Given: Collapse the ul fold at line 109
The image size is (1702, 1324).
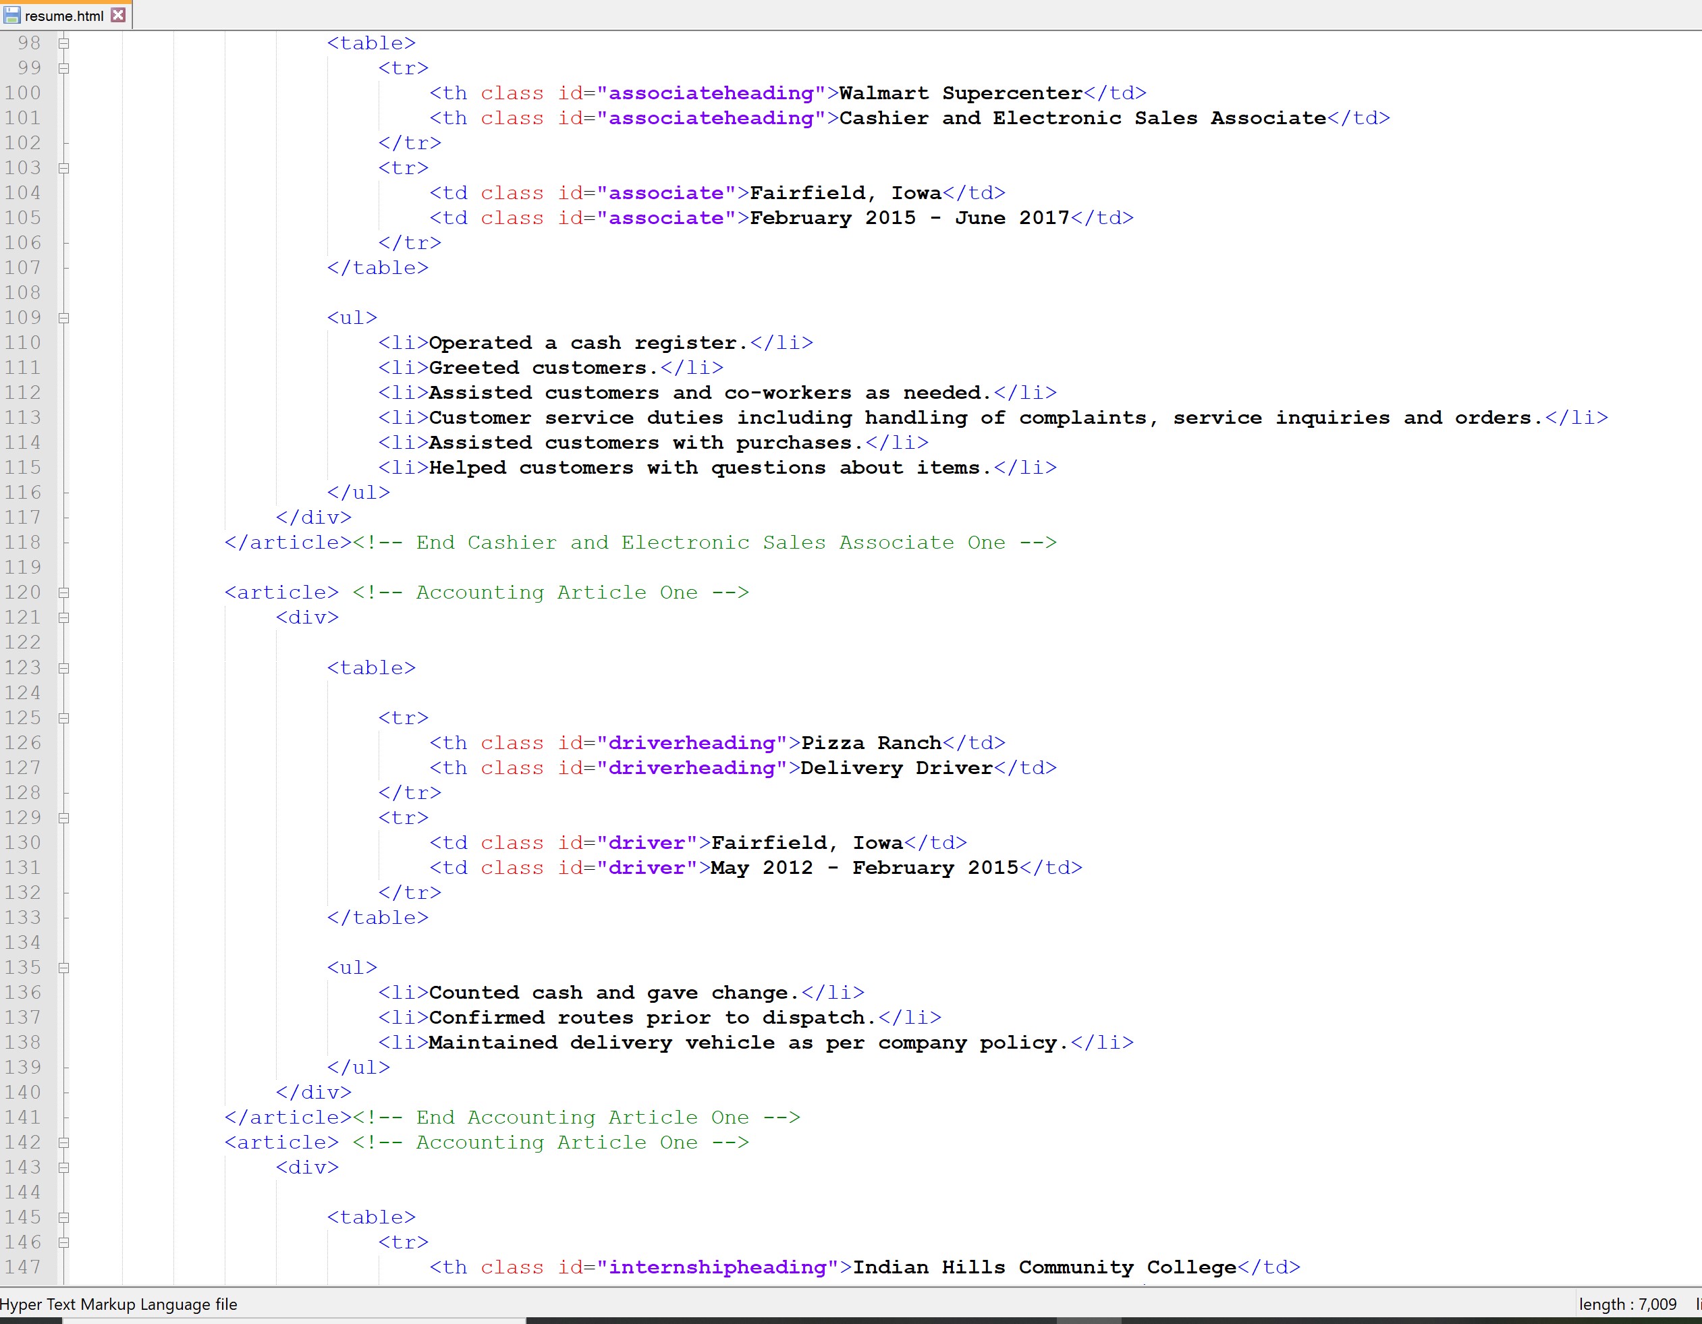Looking at the screenshot, I should [64, 318].
